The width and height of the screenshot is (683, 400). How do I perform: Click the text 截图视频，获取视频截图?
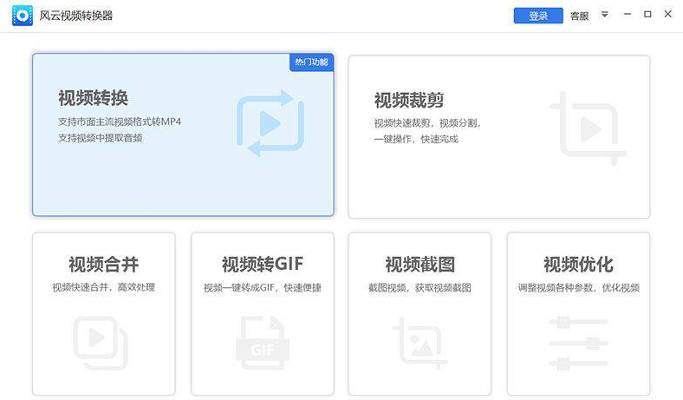(x=420, y=287)
